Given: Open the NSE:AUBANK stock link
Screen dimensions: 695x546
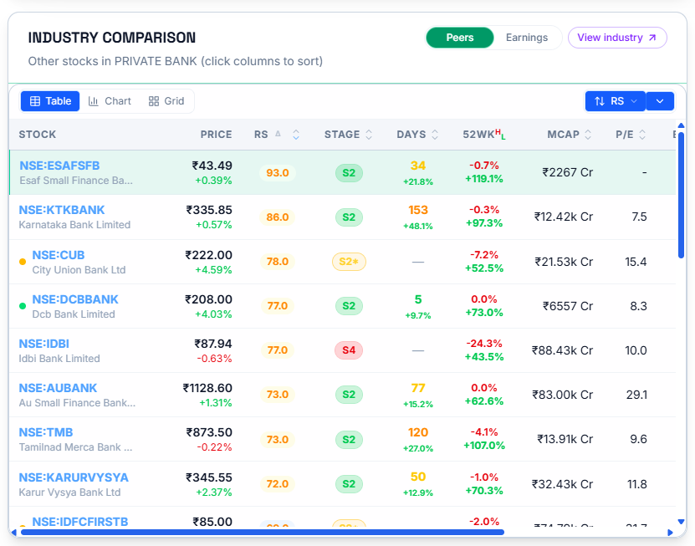Looking at the screenshot, I should point(58,388).
